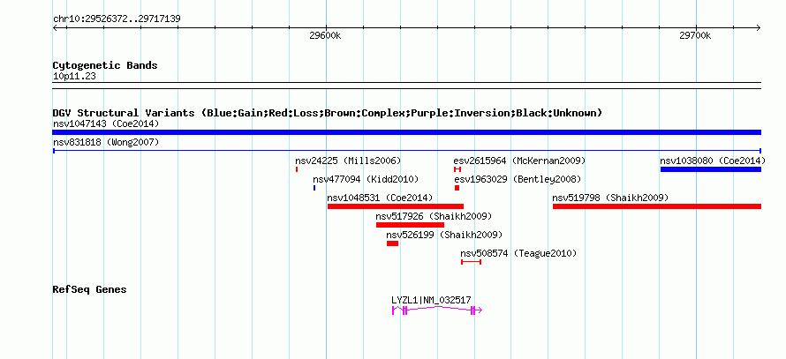786x359 pixels.
Task: Click the RefSeq Genes track title
Action: click(90, 289)
